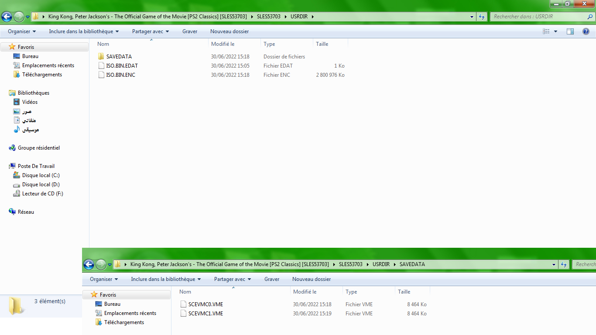Click the refresh icon beside address bar
Viewport: 596px width, 335px height.
point(482,17)
